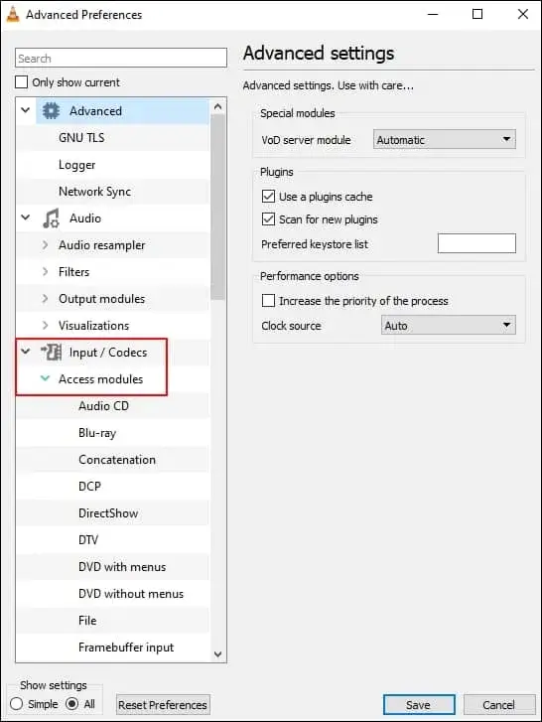Select the Simple settings radio button

click(x=16, y=703)
